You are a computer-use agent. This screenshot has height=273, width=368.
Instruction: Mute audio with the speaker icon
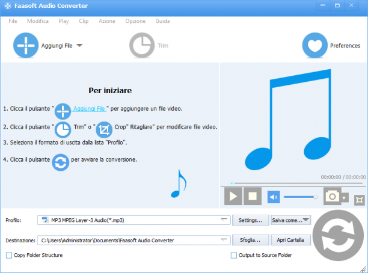(x=274, y=197)
